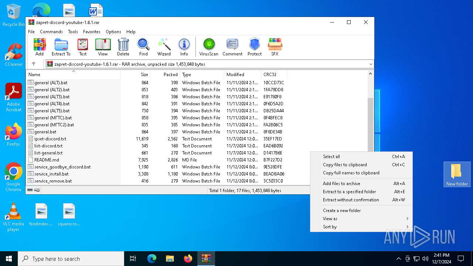Open the Commands menu

pos(51,32)
